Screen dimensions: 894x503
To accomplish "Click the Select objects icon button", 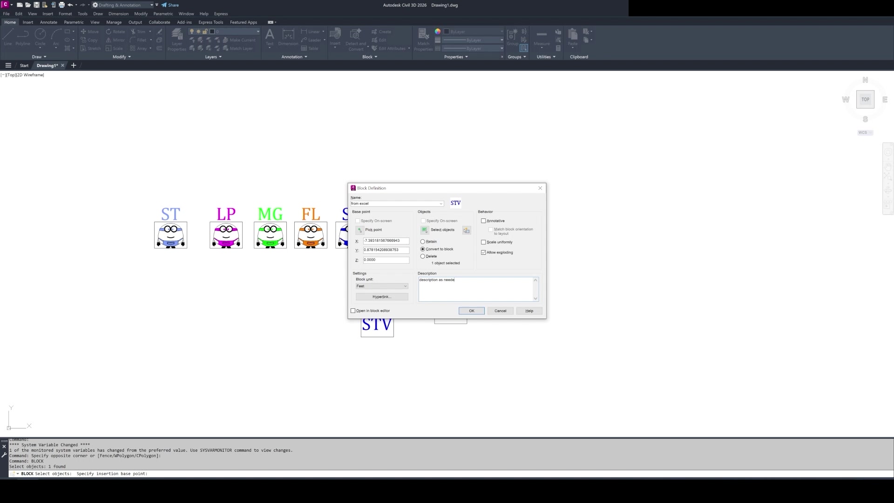I will (424, 230).
